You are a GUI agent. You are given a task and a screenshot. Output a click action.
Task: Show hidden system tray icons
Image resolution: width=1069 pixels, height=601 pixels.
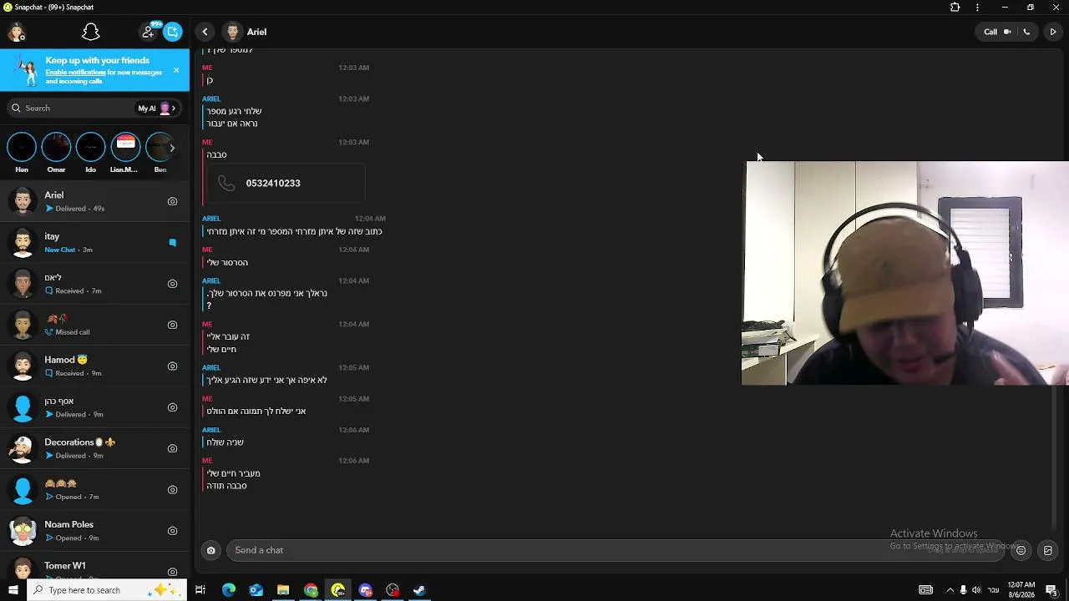[x=950, y=590]
